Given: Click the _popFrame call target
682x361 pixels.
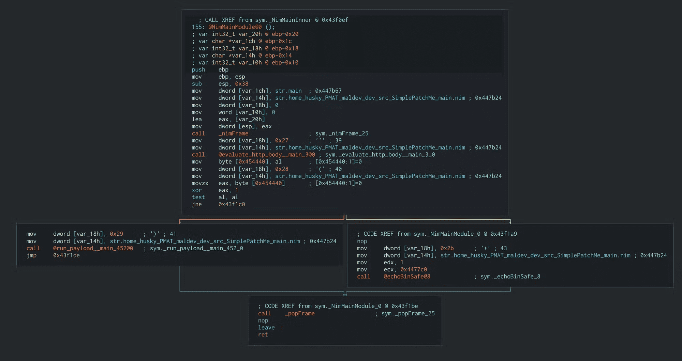Looking at the screenshot, I should pos(299,313).
